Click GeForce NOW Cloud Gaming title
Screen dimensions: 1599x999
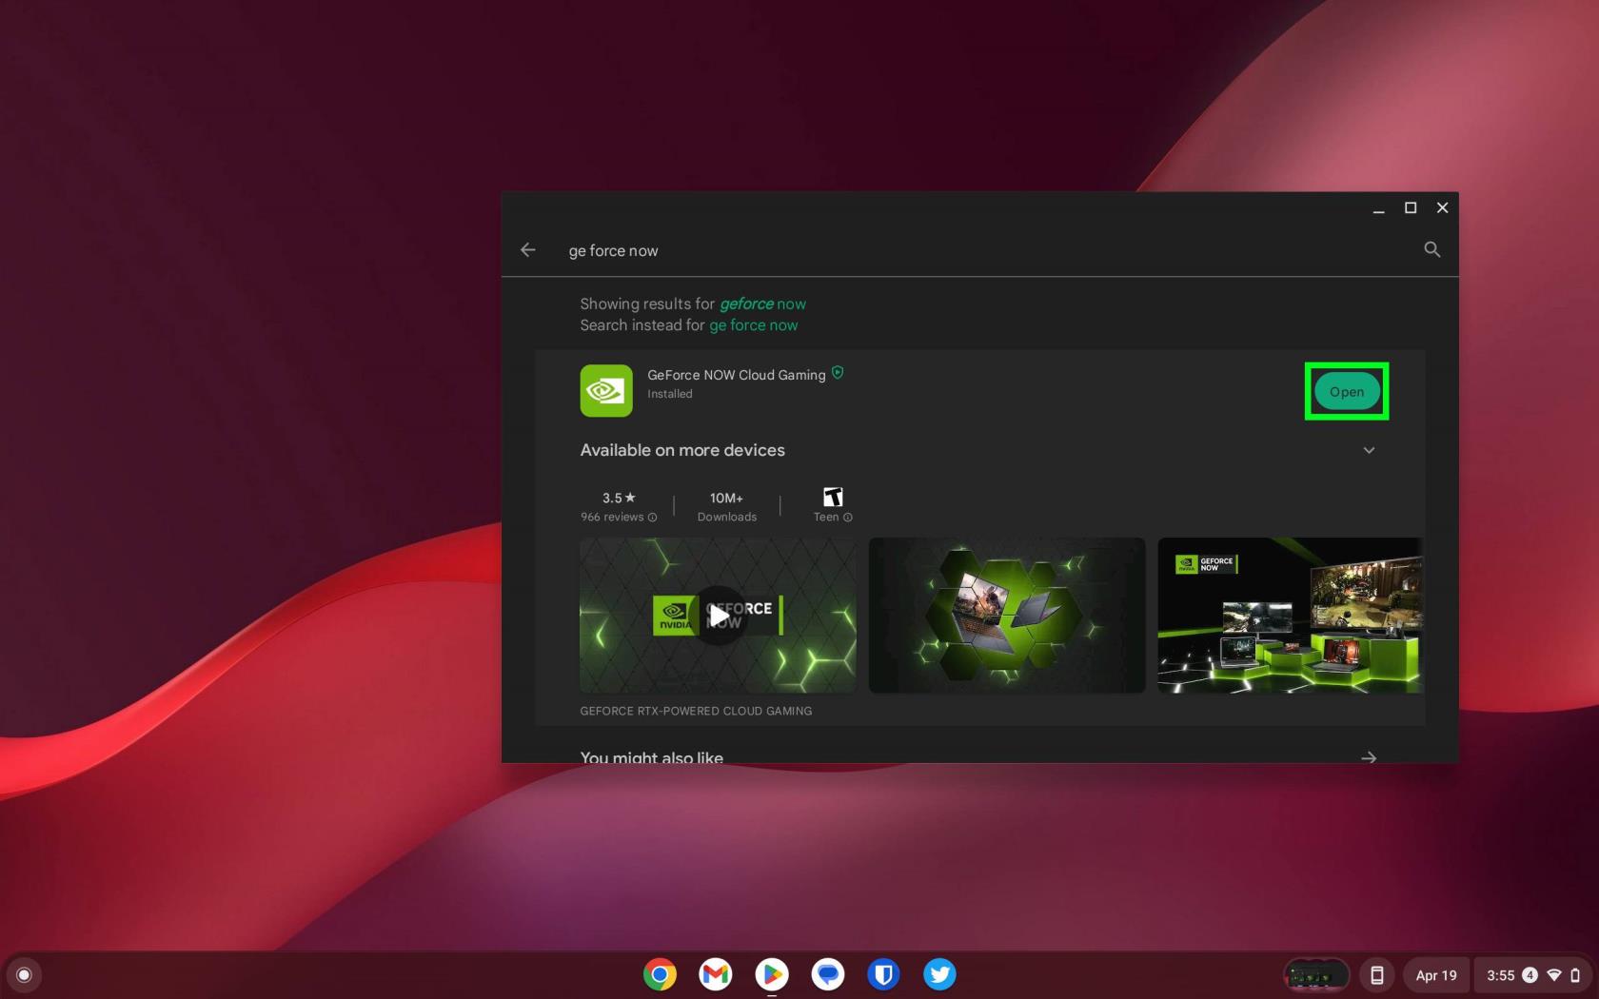tap(737, 375)
